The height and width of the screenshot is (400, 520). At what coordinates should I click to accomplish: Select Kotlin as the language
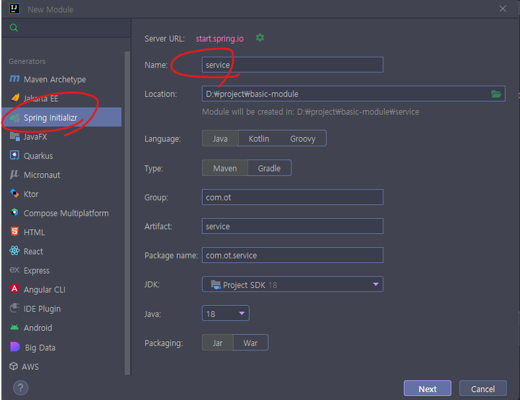pyautogui.click(x=259, y=139)
